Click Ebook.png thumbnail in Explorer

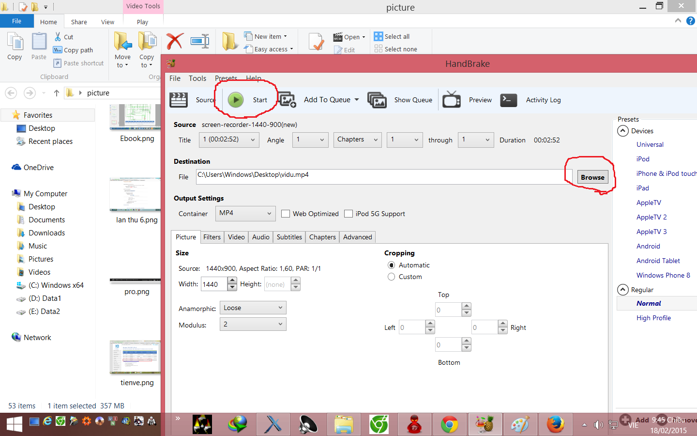pos(136,117)
